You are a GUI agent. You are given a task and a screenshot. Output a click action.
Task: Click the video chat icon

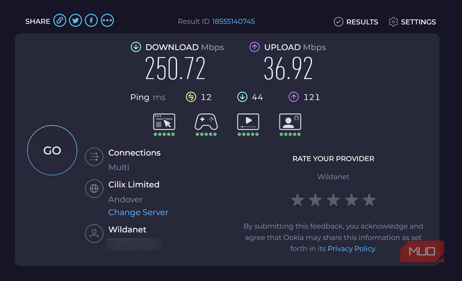[x=290, y=122]
